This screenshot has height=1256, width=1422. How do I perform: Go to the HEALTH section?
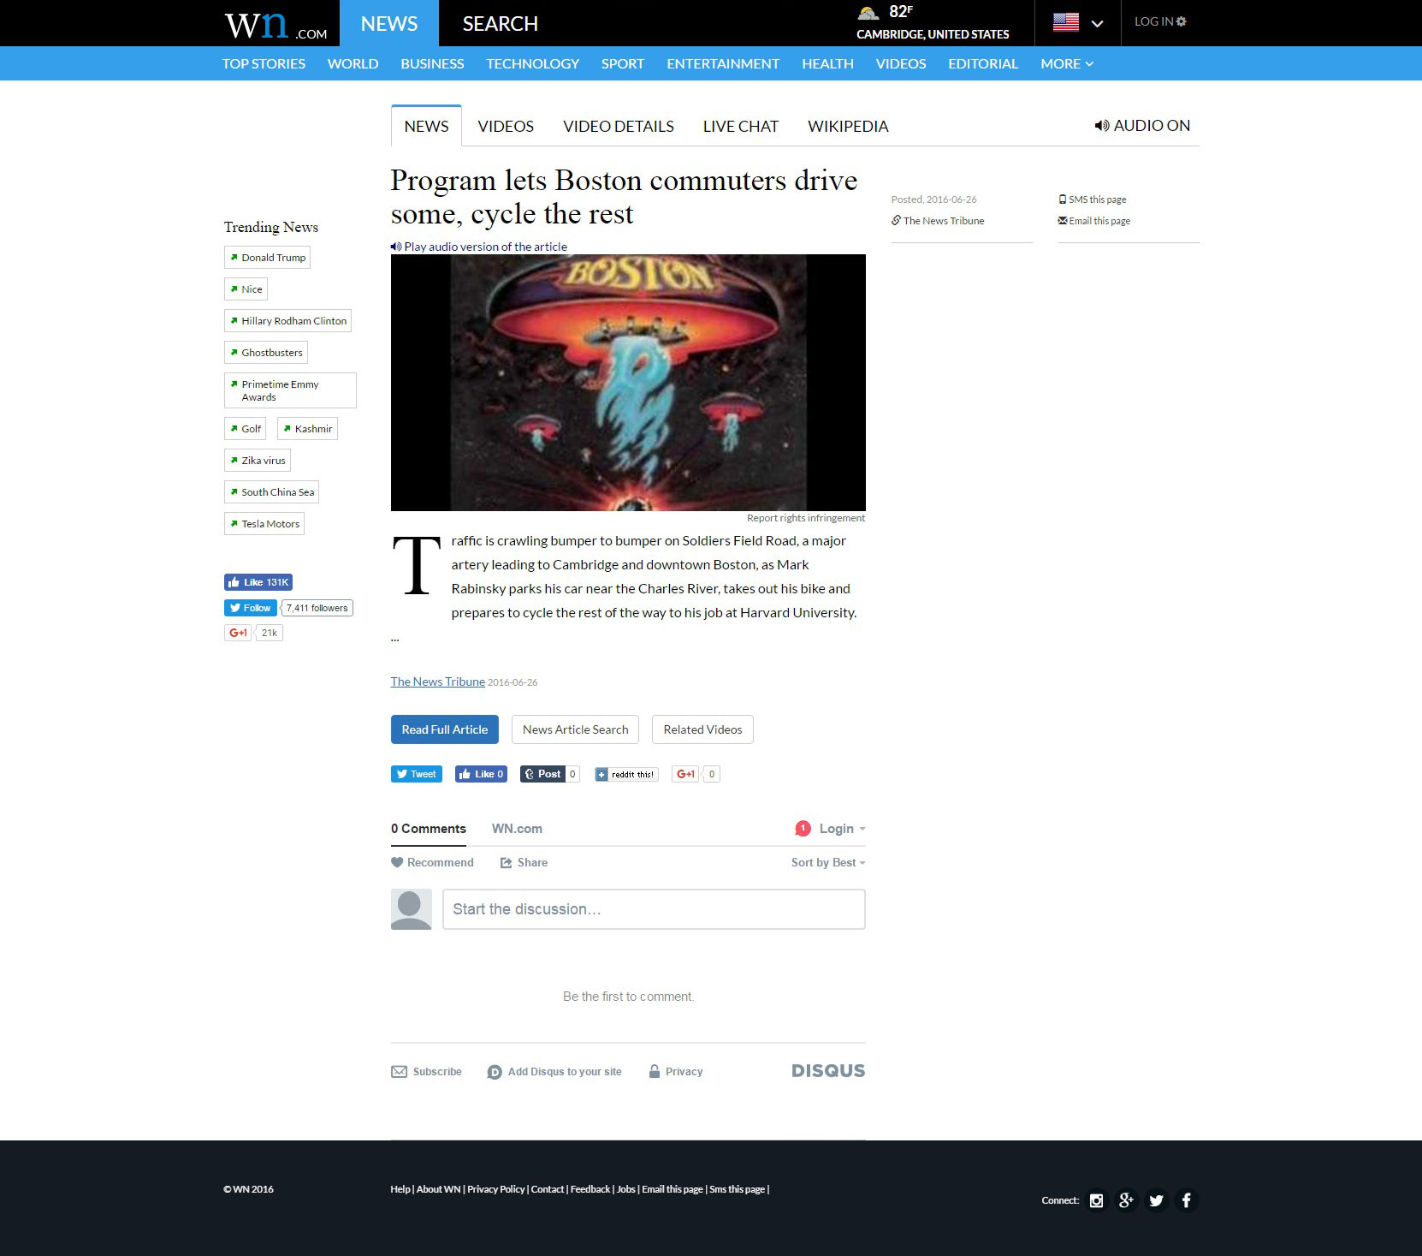click(x=827, y=63)
